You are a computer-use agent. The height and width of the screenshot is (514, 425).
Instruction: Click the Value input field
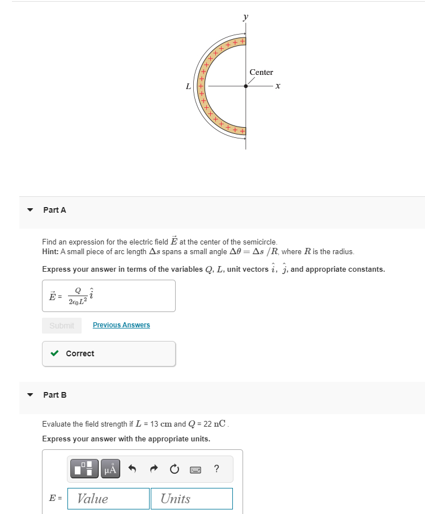(x=108, y=498)
